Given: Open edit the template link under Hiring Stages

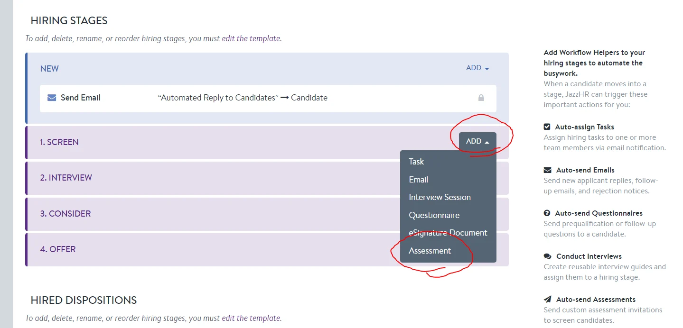Looking at the screenshot, I should click(x=251, y=38).
